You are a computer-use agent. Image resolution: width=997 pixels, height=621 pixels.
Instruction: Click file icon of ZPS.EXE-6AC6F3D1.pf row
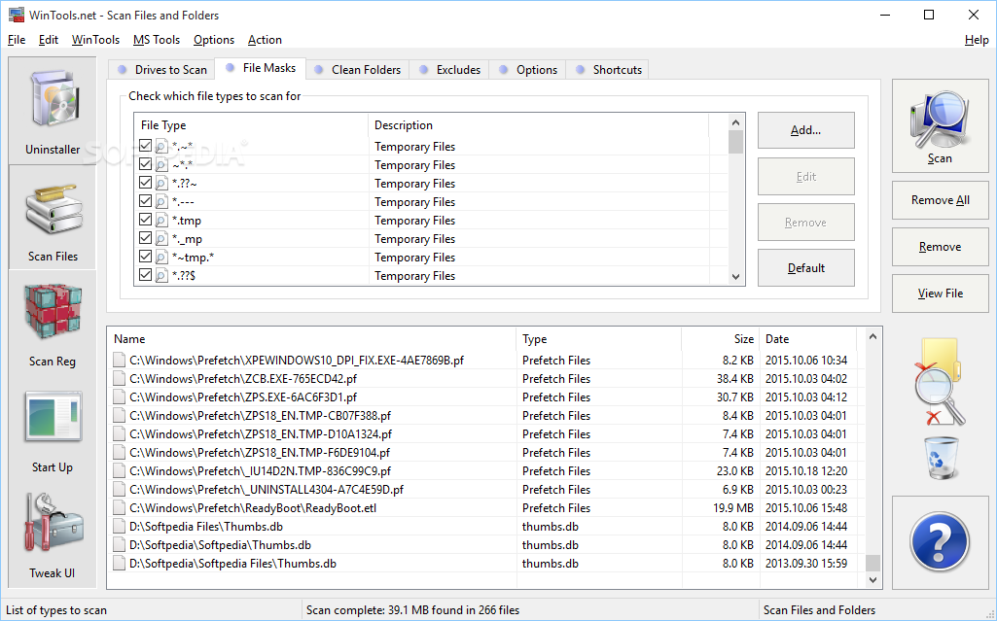[x=119, y=397]
